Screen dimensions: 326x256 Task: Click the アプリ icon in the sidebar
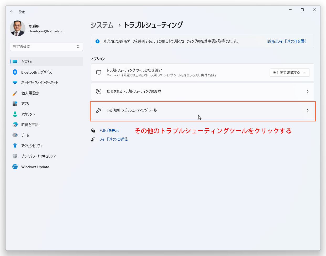point(15,104)
